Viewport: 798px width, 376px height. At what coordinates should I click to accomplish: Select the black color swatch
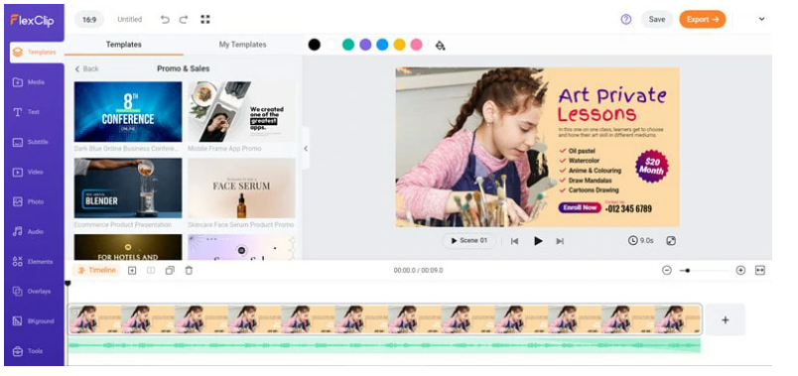(x=315, y=45)
